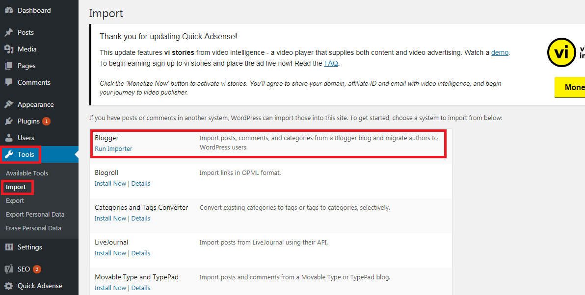Click the Appearance paintbrush icon
The width and height of the screenshot is (585, 295).
[x=9, y=104]
